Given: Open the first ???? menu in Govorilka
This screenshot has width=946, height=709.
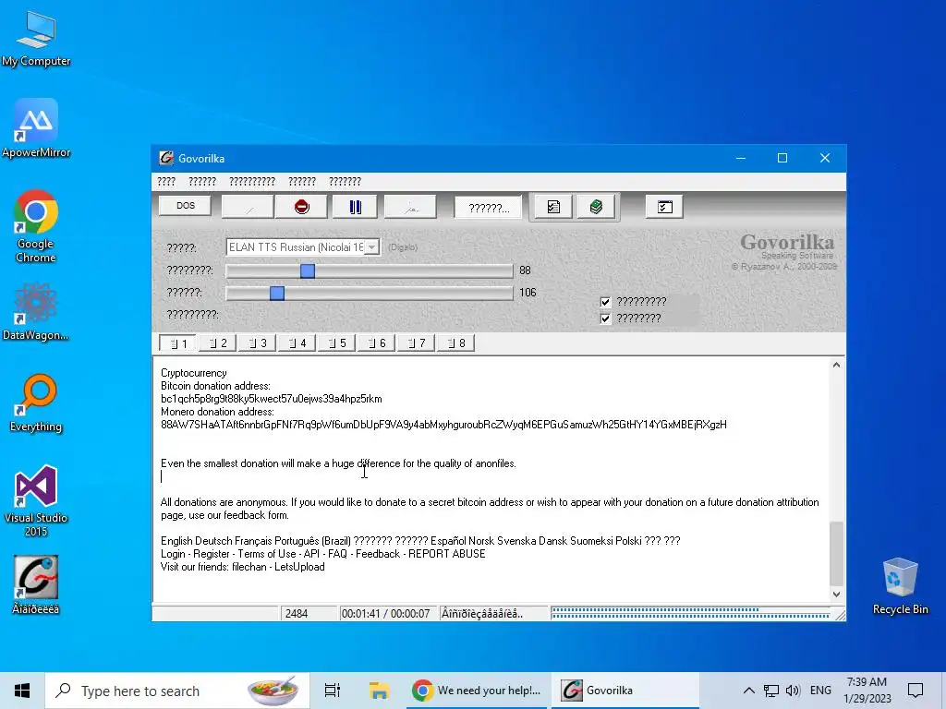Looking at the screenshot, I should pyautogui.click(x=166, y=182).
